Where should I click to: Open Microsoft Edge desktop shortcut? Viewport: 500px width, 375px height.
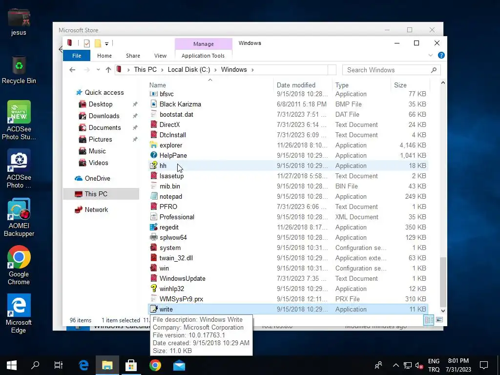[x=19, y=314]
